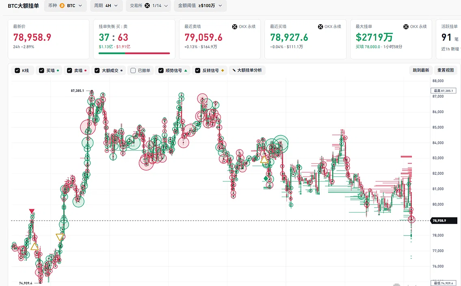Uncheck the 买墙 checkbox
Viewport: 461px width, 286px height.
pos(41,71)
